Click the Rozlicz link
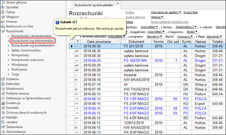 coord(129,13)
